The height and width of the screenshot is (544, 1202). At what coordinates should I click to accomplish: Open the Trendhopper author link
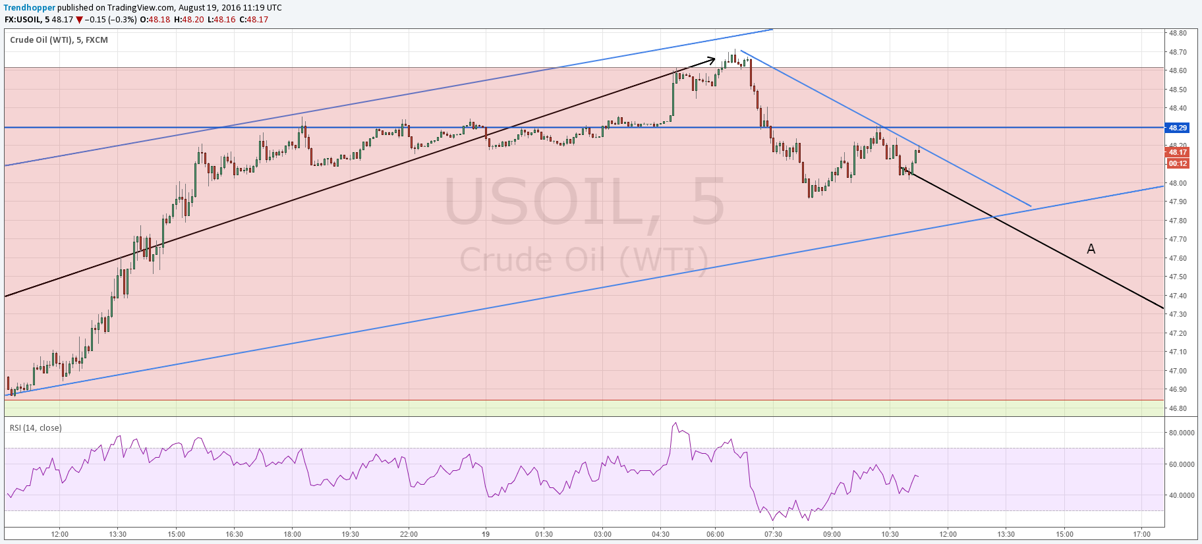30,8
